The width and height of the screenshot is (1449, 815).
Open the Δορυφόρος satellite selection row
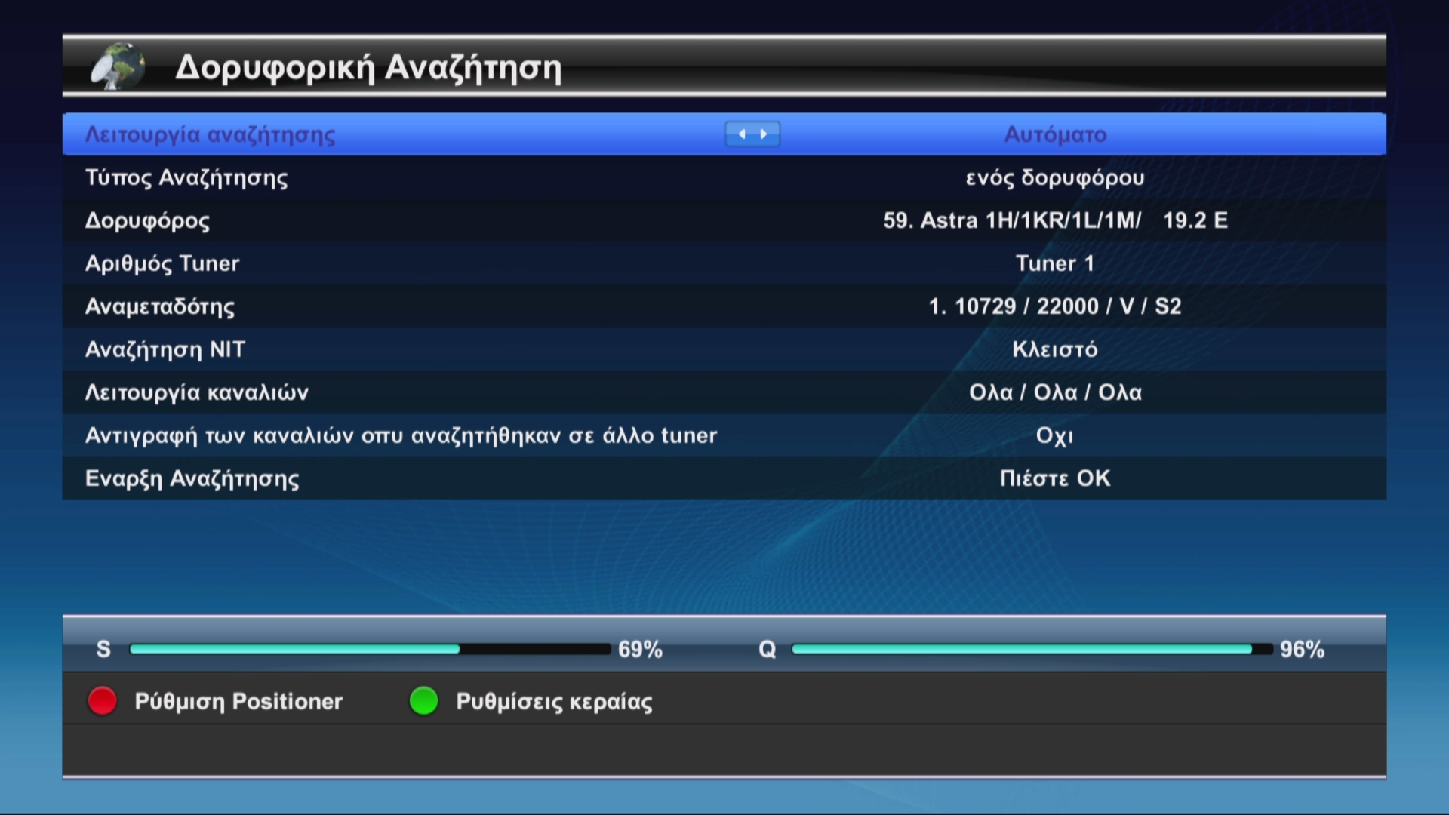(724, 220)
